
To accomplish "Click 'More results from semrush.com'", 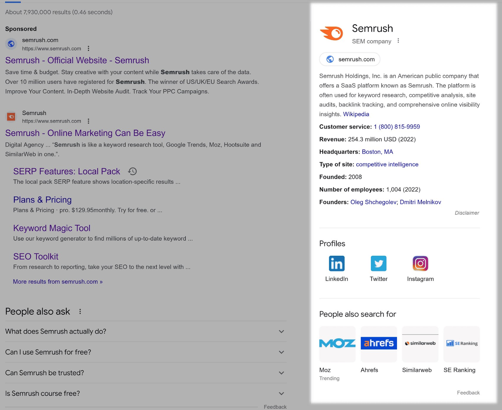I will (57, 281).
